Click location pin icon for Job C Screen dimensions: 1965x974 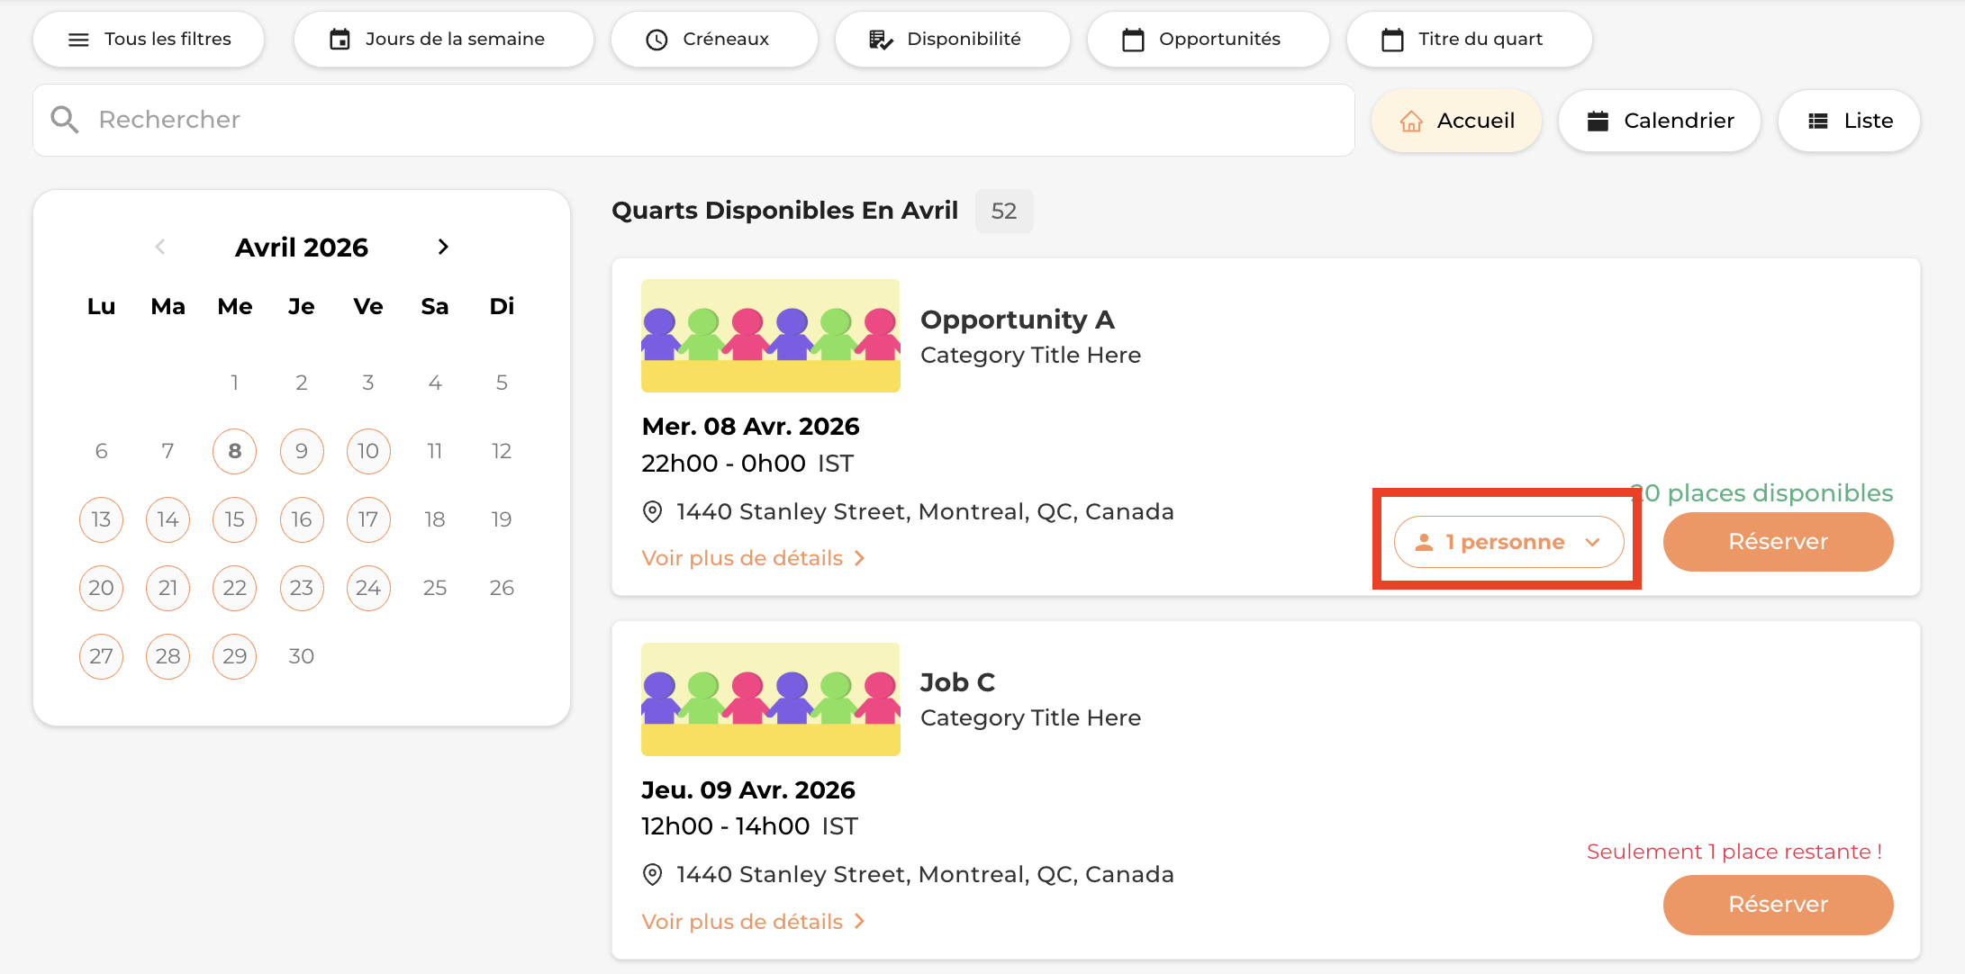tap(652, 875)
